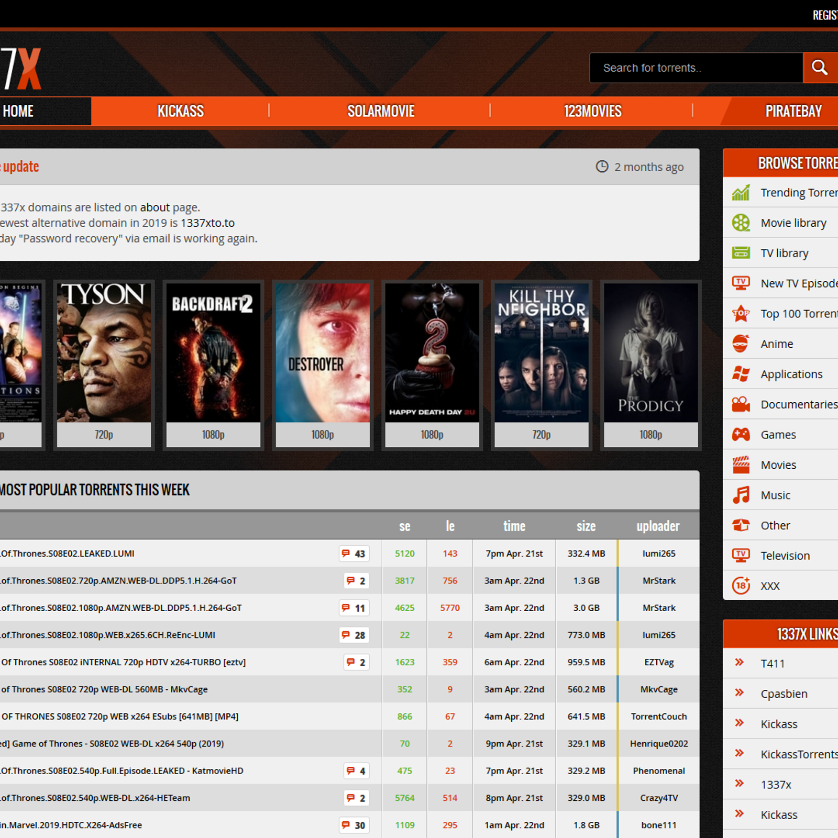Click the XXX 18+ icon
Viewport: 838px width, 838px height.
point(741,586)
